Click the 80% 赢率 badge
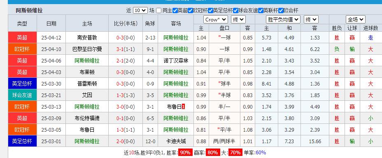 [213, 153]
